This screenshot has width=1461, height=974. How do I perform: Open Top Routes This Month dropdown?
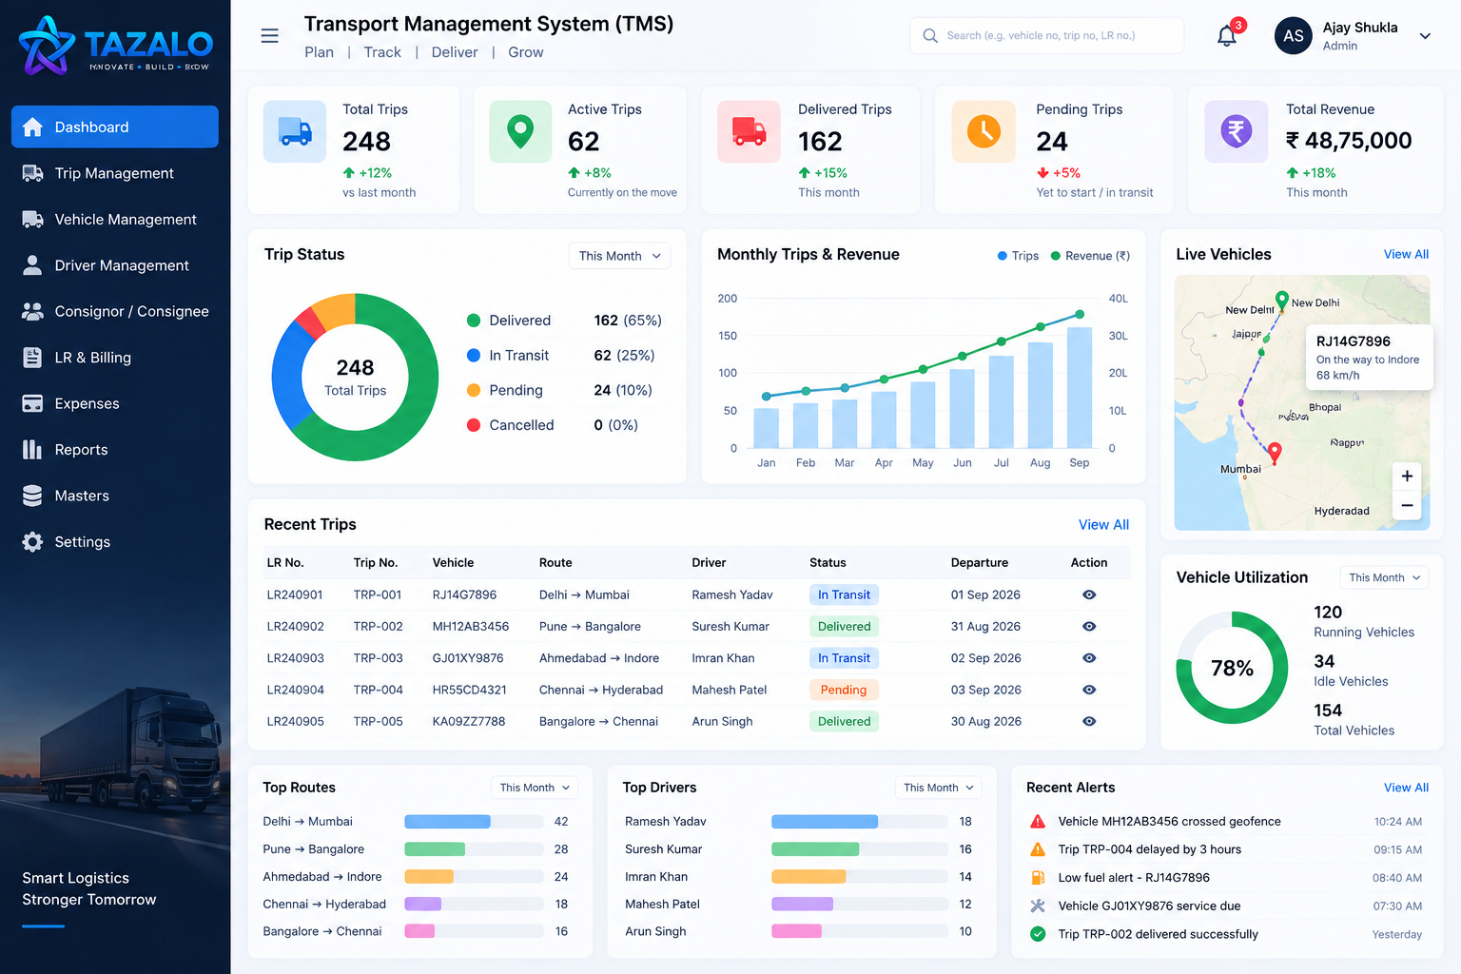click(x=535, y=788)
